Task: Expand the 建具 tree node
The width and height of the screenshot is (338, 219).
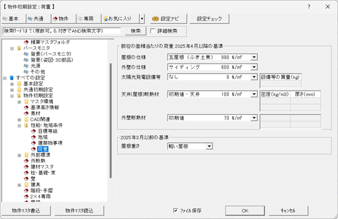Action: [x=19, y=185]
